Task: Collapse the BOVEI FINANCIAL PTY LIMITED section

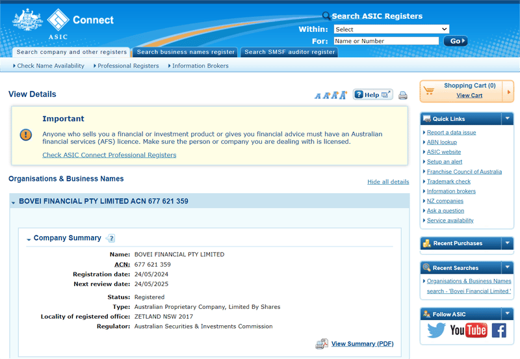Action: pyautogui.click(x=14, y=202)
